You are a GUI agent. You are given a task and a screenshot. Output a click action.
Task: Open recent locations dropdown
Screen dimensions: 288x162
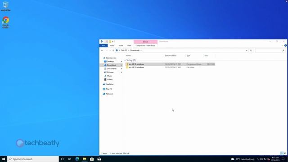coord(110,50)
